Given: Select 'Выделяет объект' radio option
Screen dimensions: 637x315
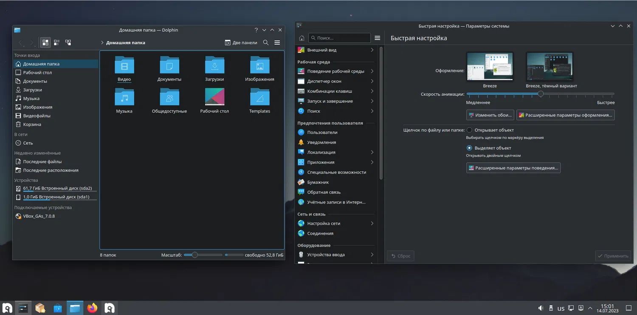Looking at the screenshot, I should click(x=469, y=148).
